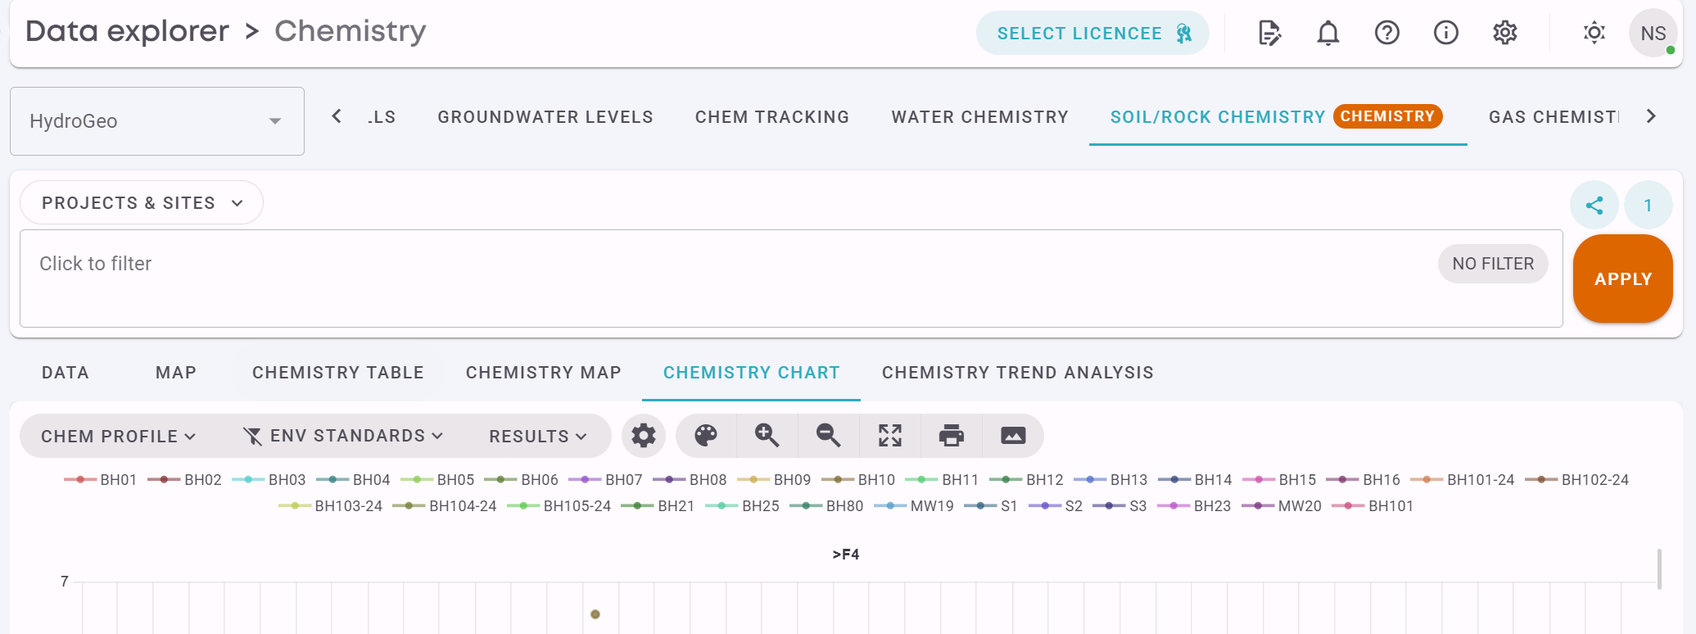The height and width of the screenshot is (634, 1696).
Task: Expand the chart to fullscreen
Action: (890, 435)
